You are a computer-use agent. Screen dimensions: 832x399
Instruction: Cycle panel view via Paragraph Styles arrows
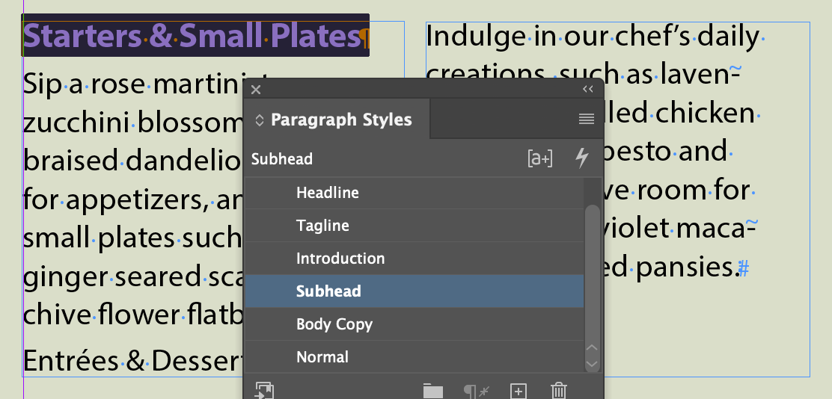pos(260,120)
